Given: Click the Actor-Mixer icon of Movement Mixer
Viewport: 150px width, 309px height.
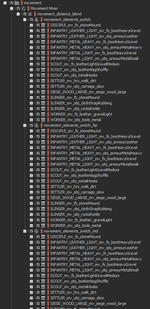Looking at the screenshot, I should click(24, 8).
